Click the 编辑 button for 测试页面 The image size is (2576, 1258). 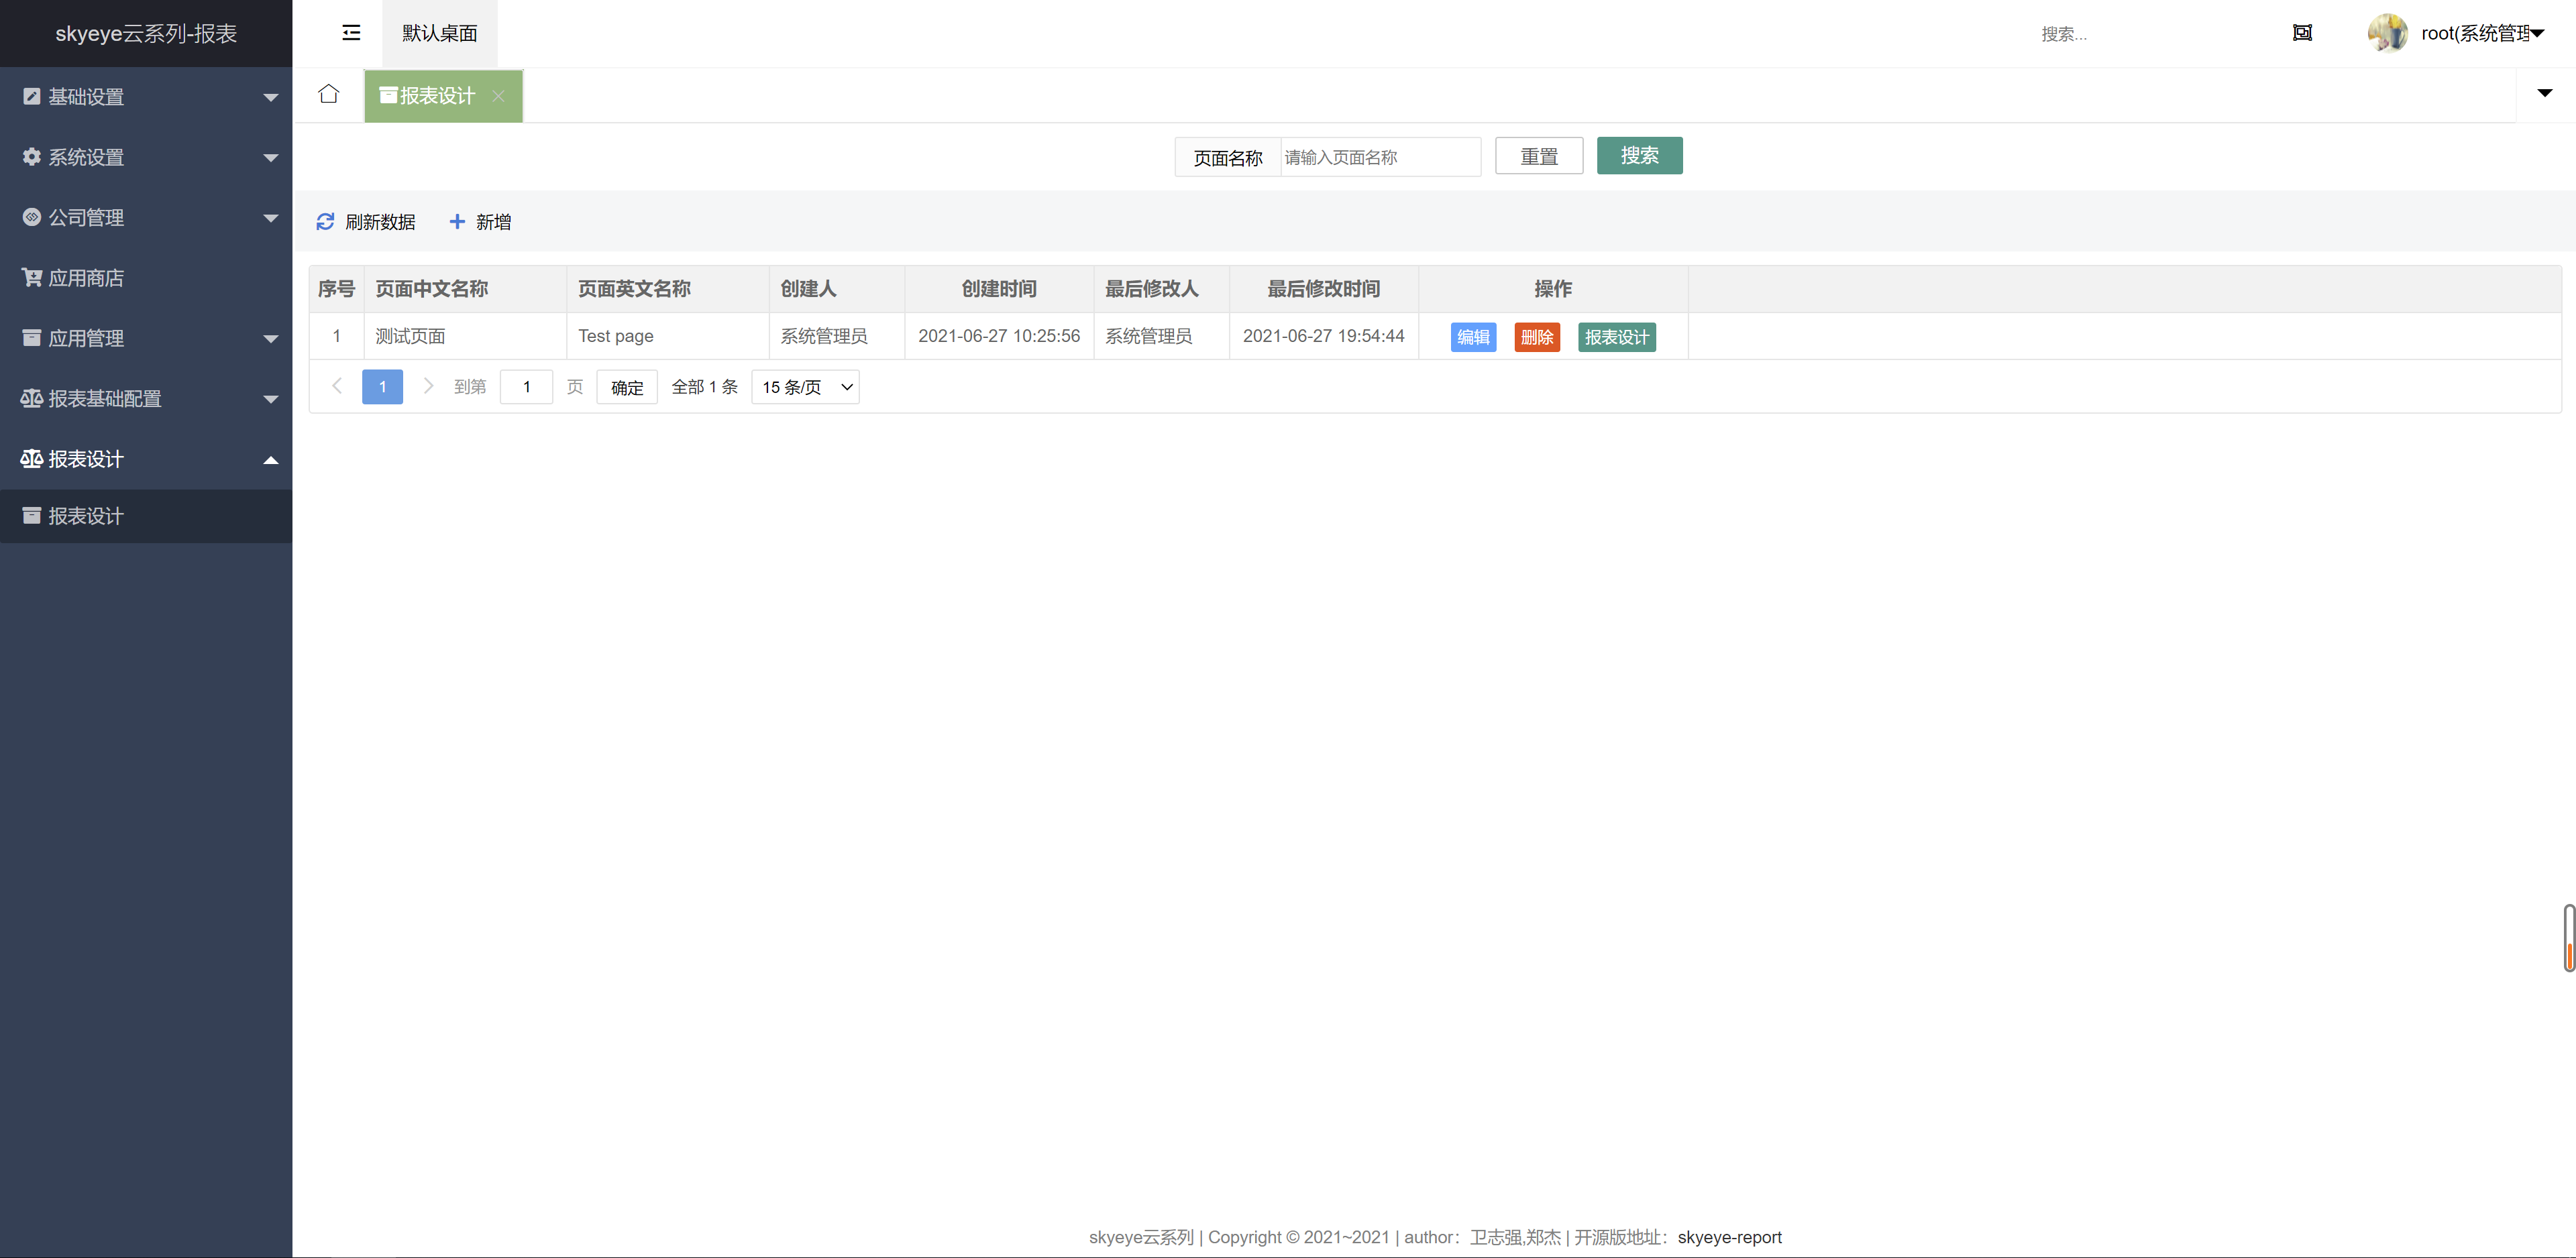click(1473, 337)
